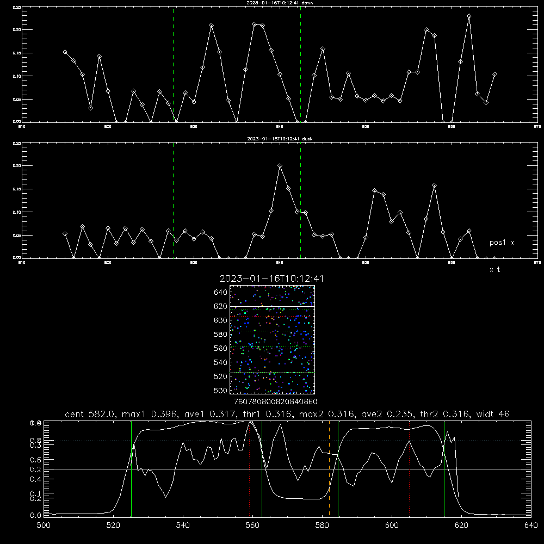Click the diamond peak near 858 in dusk plot
The image size is (544, 544).
point(434,186)
